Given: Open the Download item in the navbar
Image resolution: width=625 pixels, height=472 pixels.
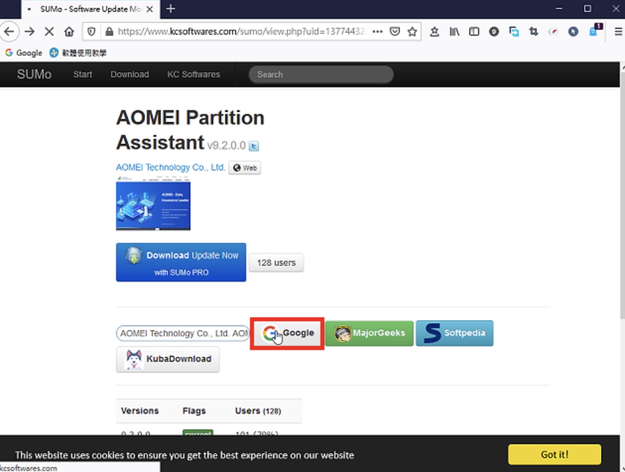Looking at the screenshot, I should (129, 74).
